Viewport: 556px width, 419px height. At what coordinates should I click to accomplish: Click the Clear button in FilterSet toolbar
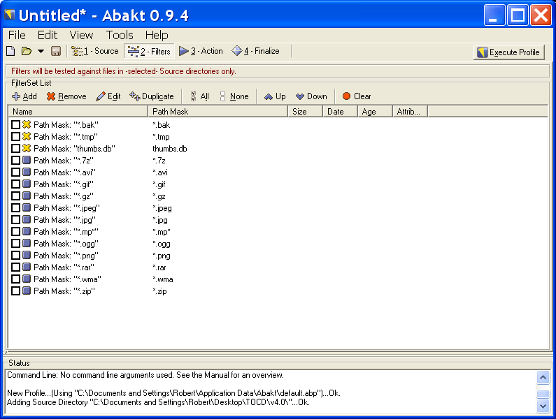click(x=357, y=96)
